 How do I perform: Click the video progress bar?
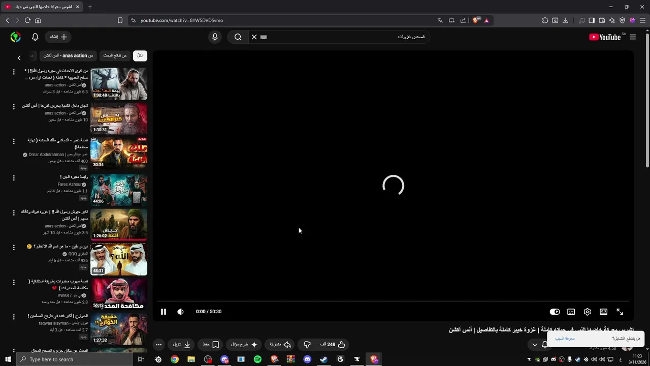pos(393,301)
